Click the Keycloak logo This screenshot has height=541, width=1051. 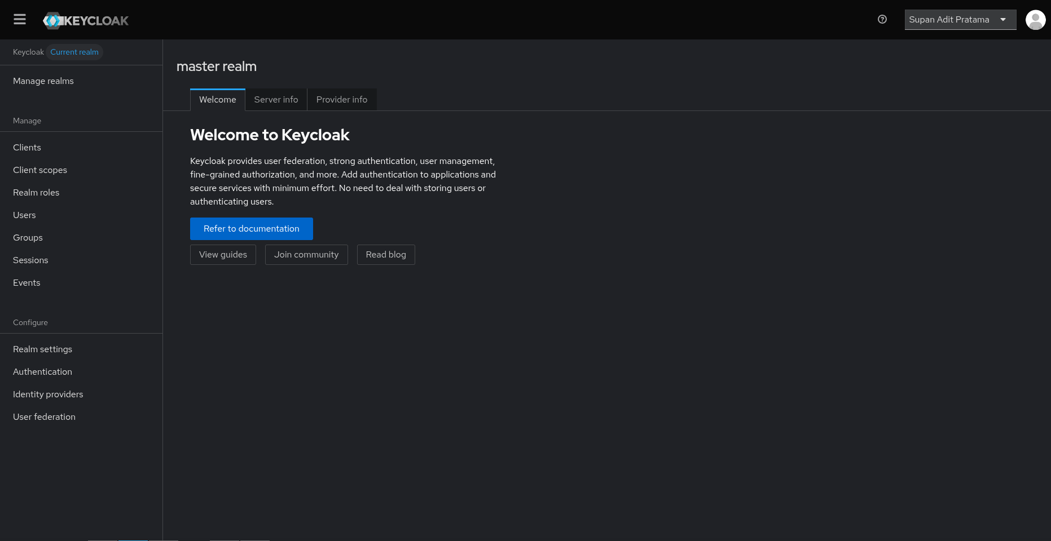pyautogui.click(x=86, y=21)
